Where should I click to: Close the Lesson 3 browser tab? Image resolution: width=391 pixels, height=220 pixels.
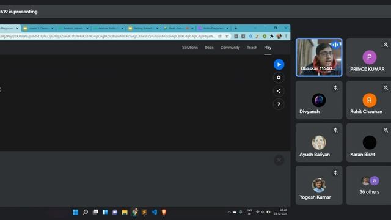point(53,28)
